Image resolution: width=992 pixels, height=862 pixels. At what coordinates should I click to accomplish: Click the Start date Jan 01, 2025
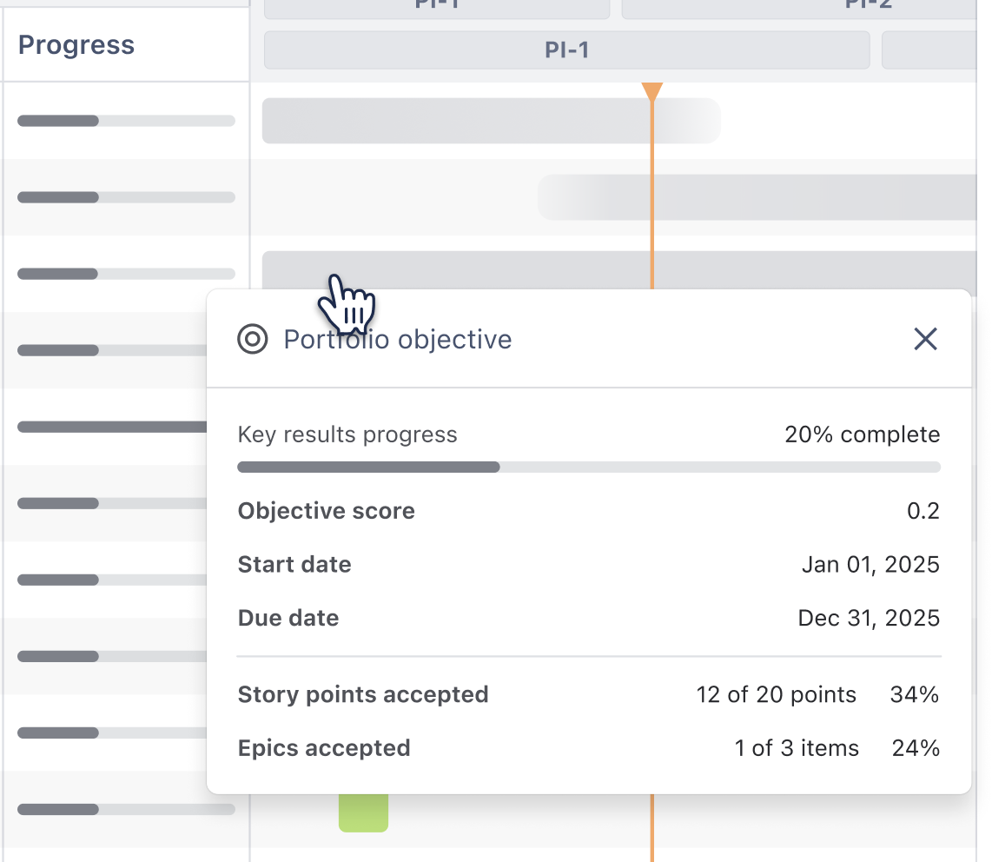(x=870, y=564)
